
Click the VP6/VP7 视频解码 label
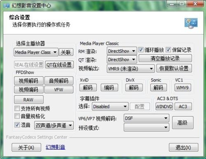tap(97, 118)
